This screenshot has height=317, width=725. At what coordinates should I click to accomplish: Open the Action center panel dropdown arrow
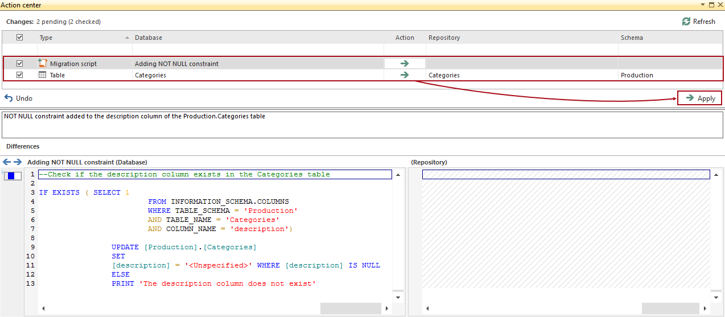point(703,5)
